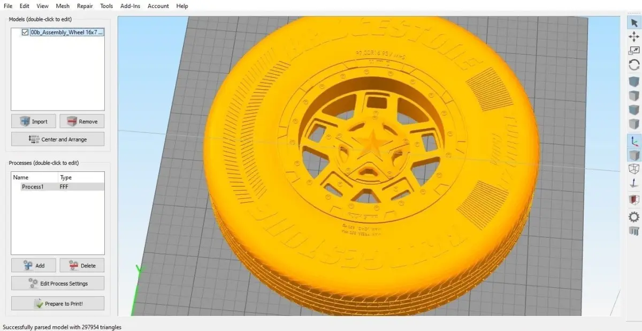Screen dimensions: 642x331
Task: Click the Remove model button
Action: click(x=82, y=121)
